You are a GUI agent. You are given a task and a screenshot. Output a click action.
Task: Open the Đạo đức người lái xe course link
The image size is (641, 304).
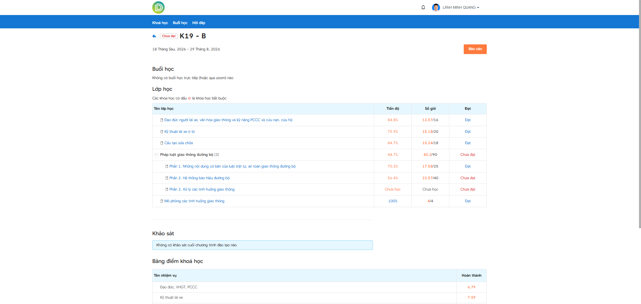tap(228, 120)
